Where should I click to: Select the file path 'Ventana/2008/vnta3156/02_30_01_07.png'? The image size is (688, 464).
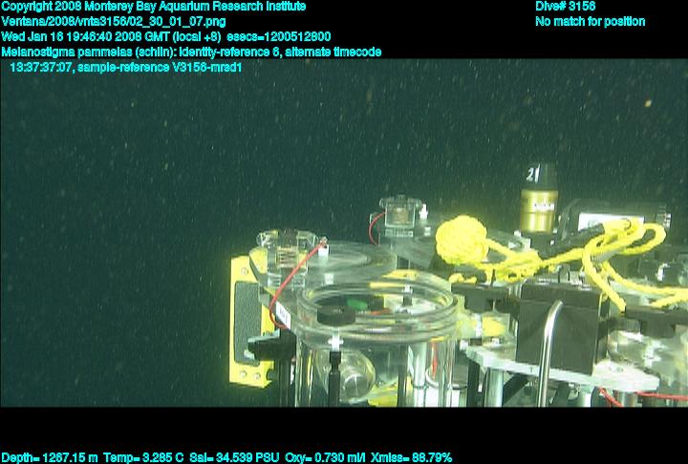coord(114,22)
